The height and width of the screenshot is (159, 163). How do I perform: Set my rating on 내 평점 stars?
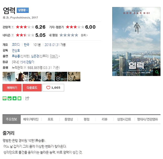click(69, 35)
